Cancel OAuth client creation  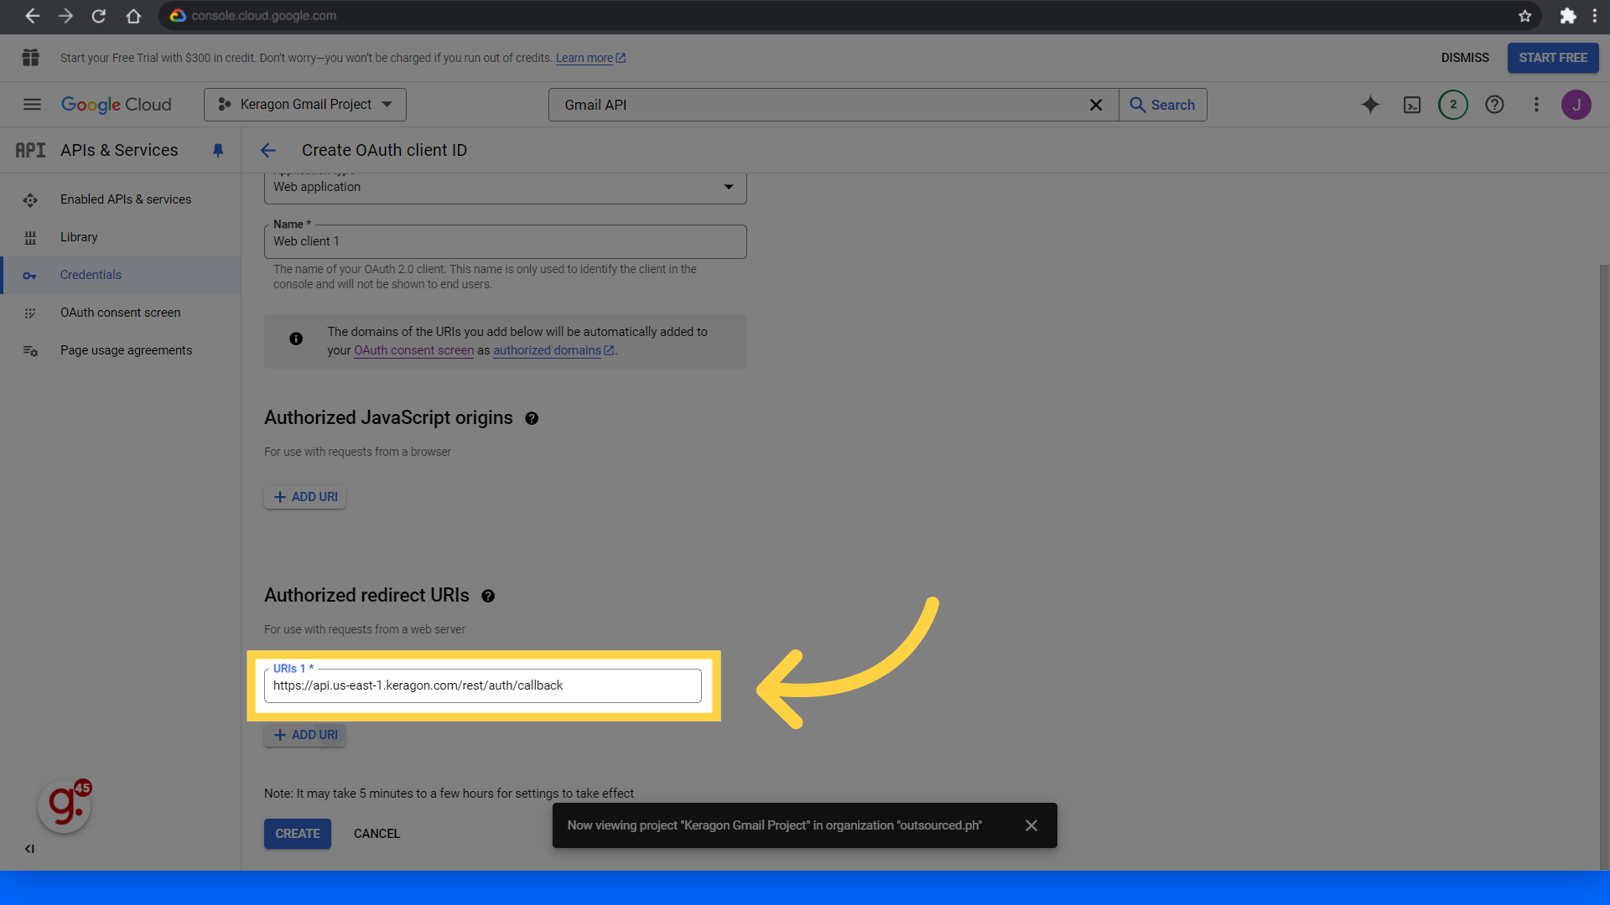[x=377, y=834]
